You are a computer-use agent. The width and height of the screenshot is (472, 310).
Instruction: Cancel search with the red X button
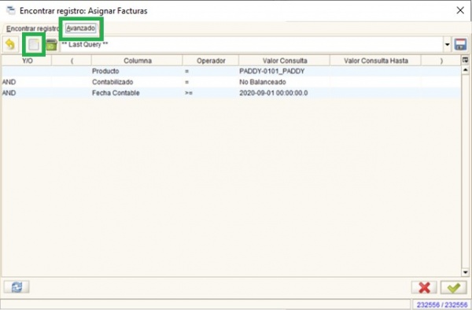424,287
